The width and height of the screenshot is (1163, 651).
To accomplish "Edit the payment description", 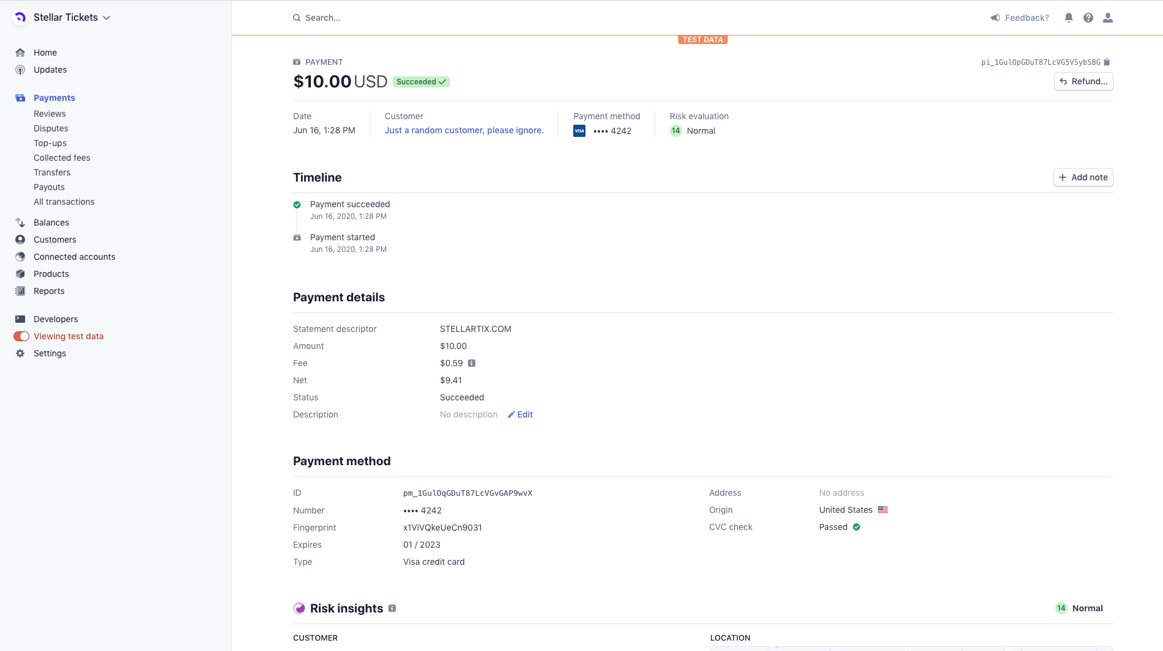I will coord(520,414).
